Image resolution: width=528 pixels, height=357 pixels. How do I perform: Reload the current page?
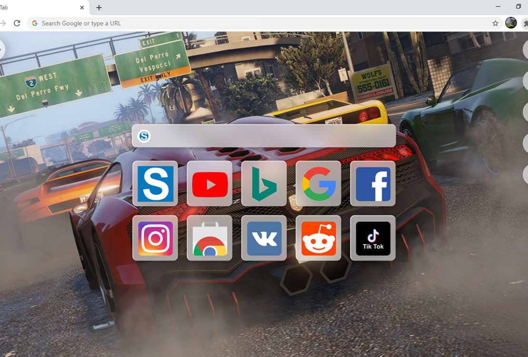(17, 23)
